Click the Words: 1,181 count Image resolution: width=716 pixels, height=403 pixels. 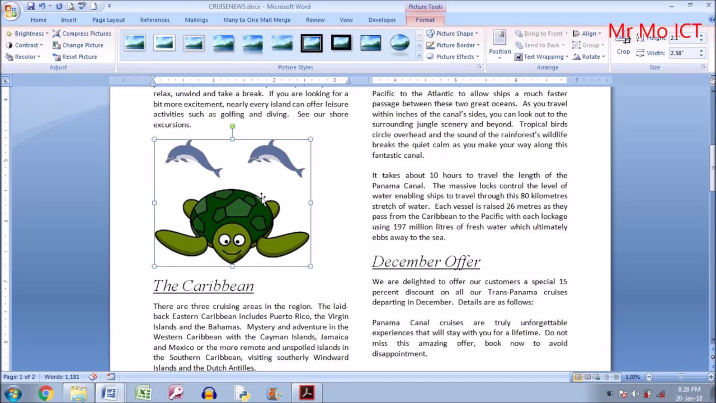coord(62,377)
